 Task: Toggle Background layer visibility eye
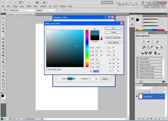point(137,96)
